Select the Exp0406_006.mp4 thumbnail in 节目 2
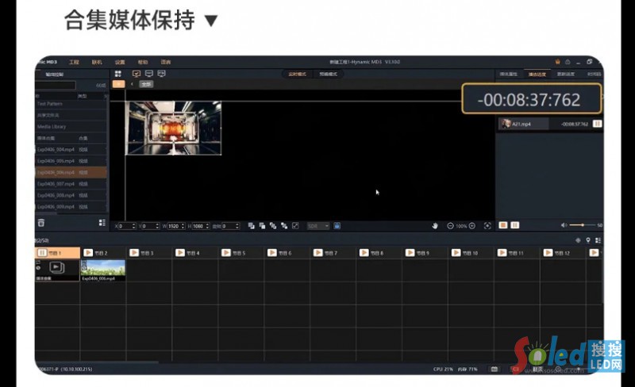This screenshot has width=635, height=387. tap(102, 270)
